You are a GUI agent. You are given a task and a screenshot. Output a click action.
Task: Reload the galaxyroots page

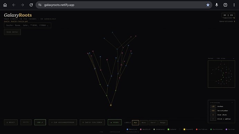pyautogui.click(x=31, y=5)
